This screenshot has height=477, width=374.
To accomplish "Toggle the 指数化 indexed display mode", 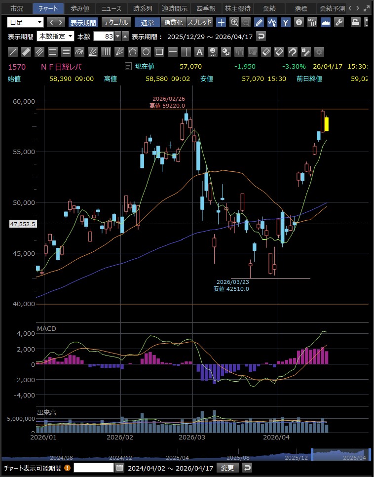I will pyautogui.click(x=173, y=22).
